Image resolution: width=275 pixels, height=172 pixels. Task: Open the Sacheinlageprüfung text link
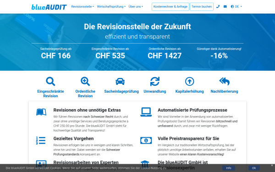click(x=121, y=91)
